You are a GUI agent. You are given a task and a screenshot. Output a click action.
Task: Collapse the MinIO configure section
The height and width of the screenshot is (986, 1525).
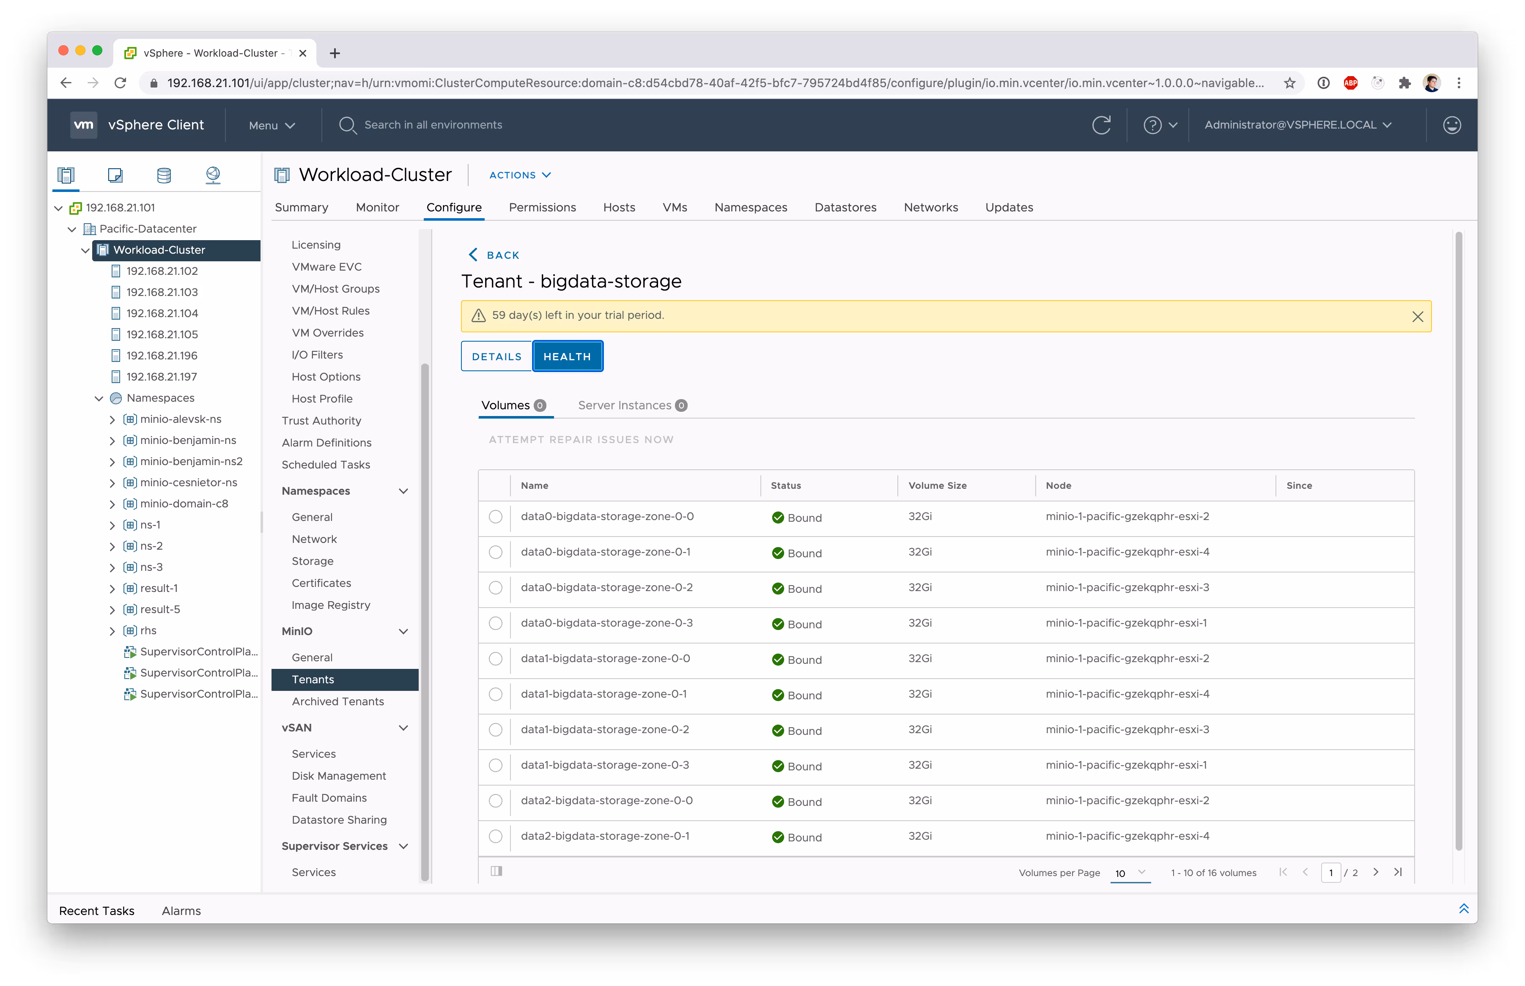coord(403,632)
